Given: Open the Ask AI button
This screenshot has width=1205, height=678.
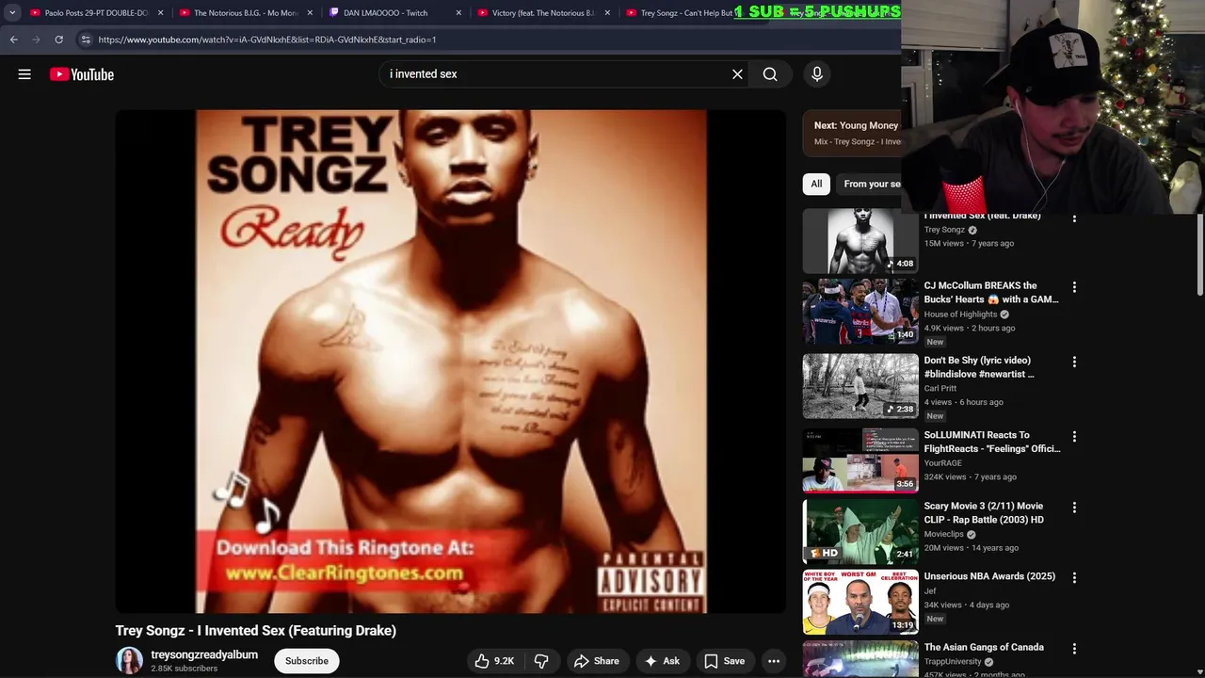Looking at the screenshot, I should [x=662, y=661].
